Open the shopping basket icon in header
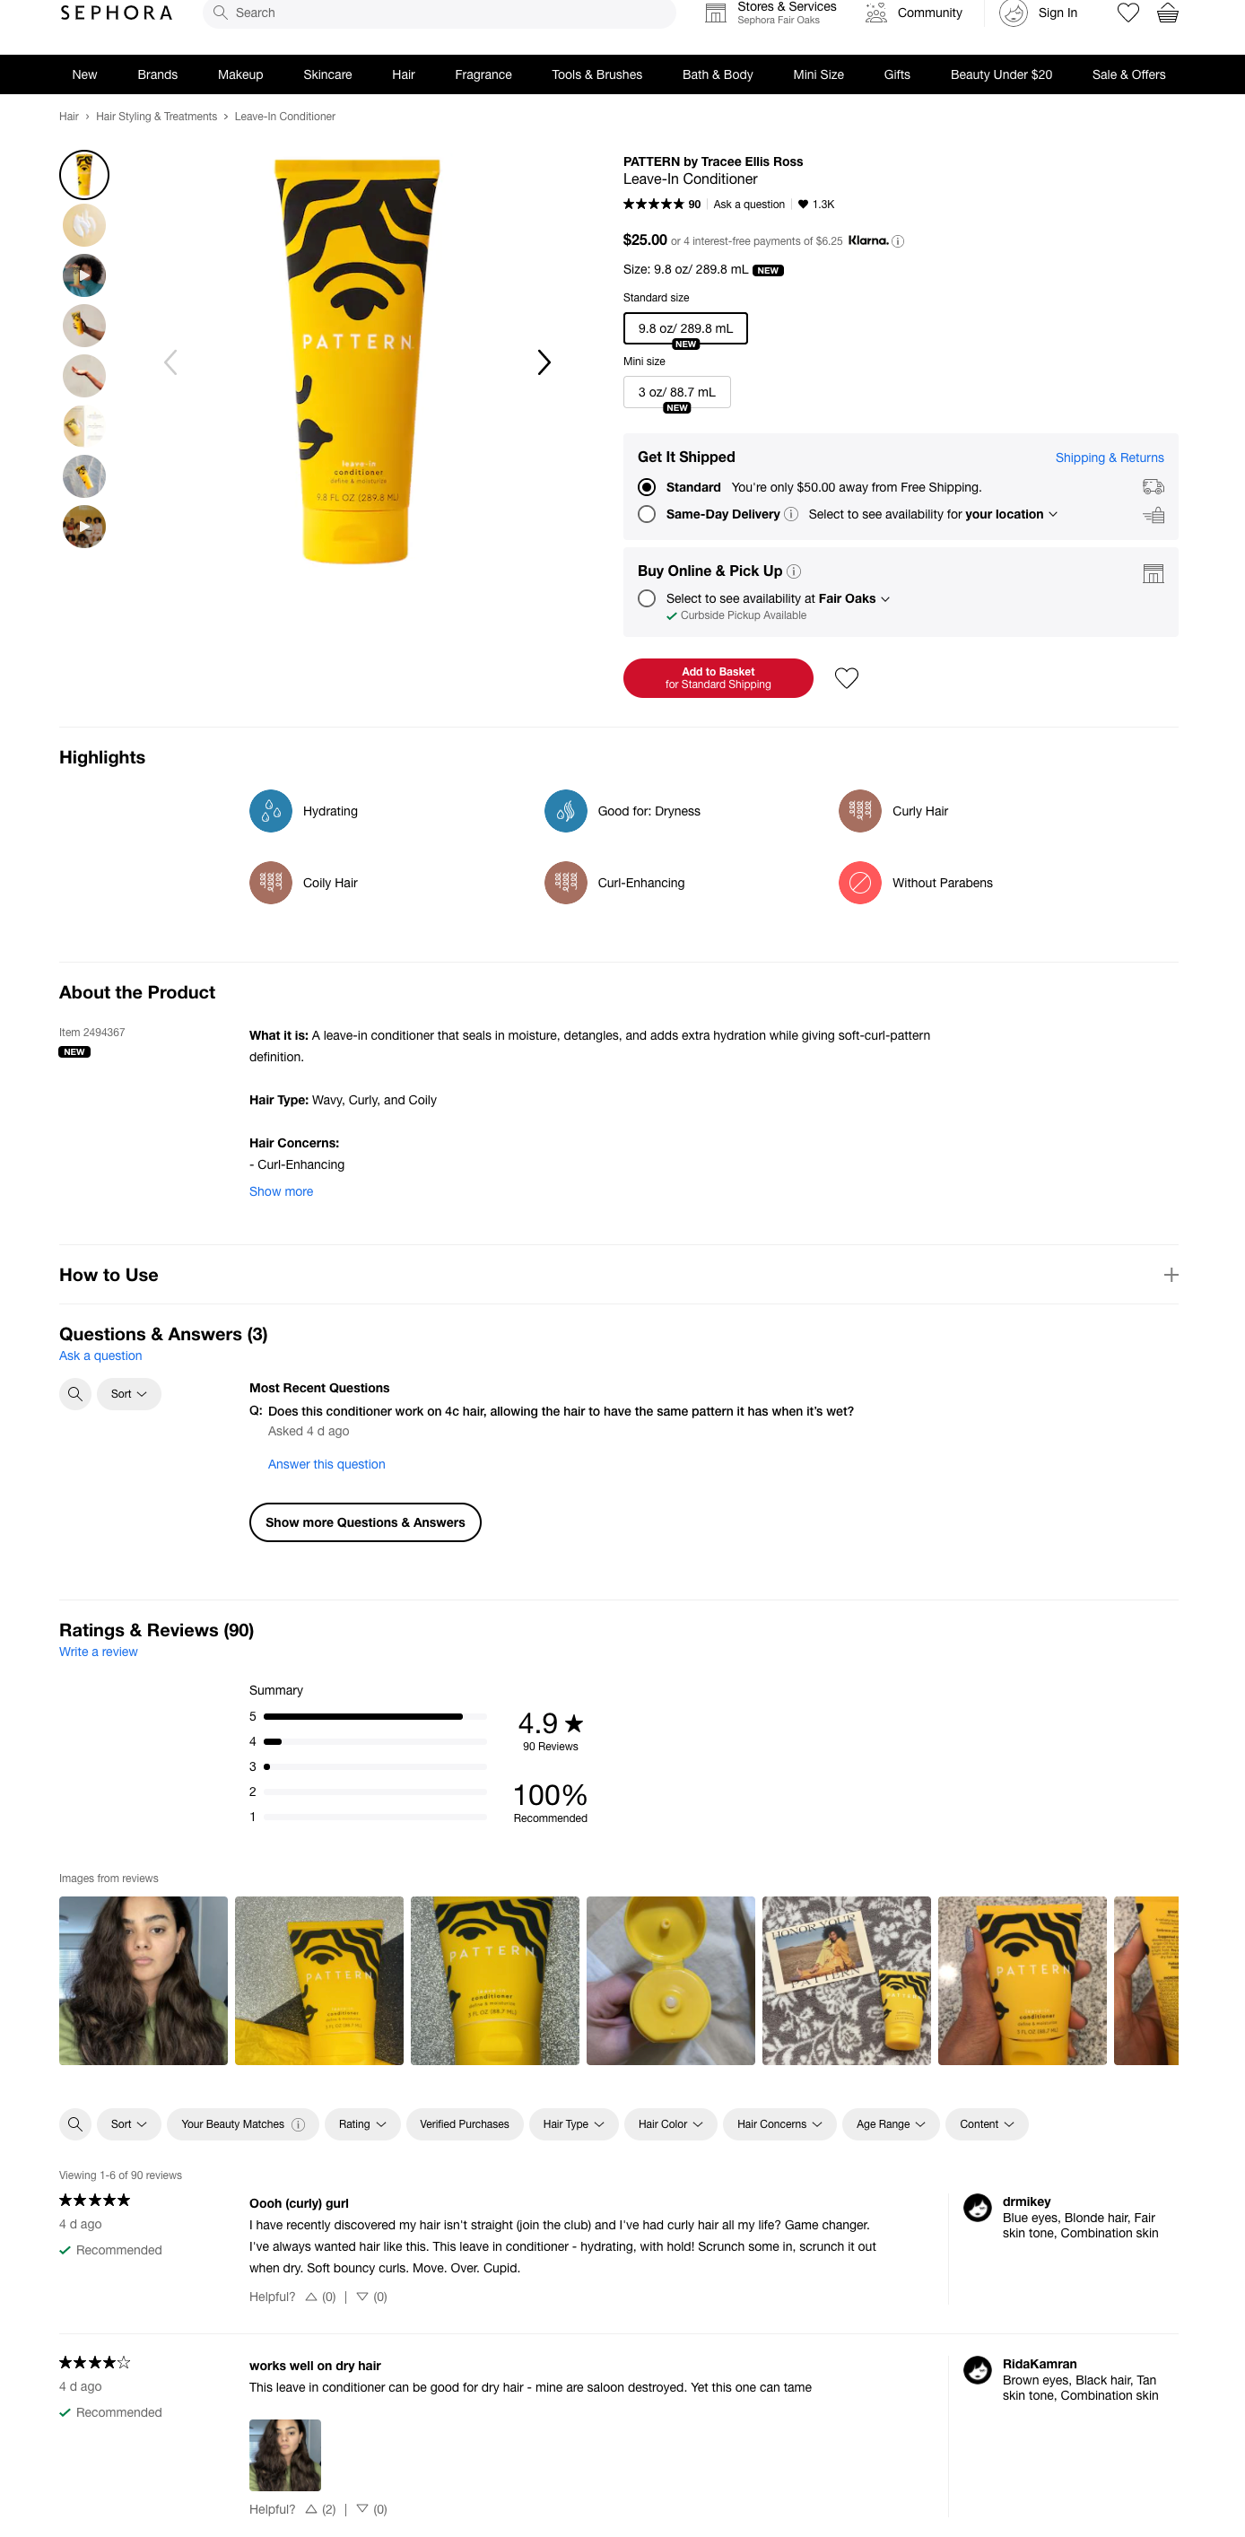This screenshot has height=2537, width=1245. (1167, 13)
